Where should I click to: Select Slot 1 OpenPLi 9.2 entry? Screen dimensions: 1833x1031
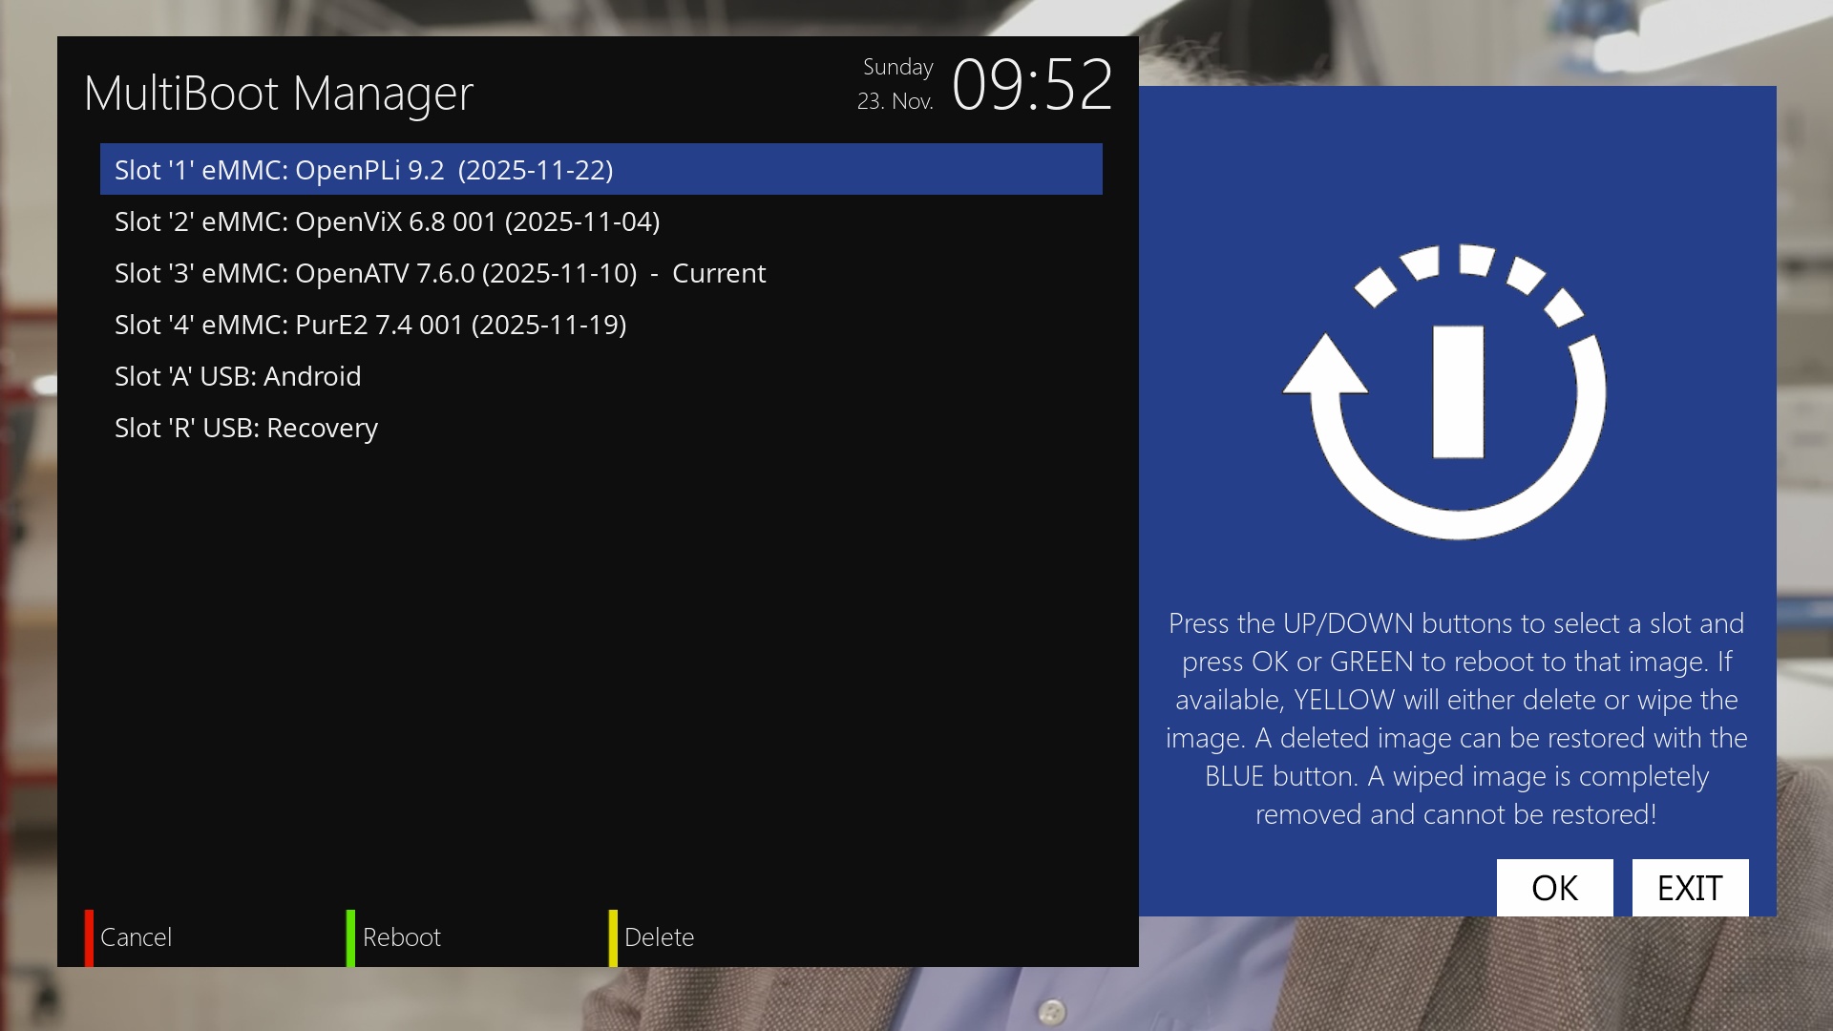click(363, 170)
